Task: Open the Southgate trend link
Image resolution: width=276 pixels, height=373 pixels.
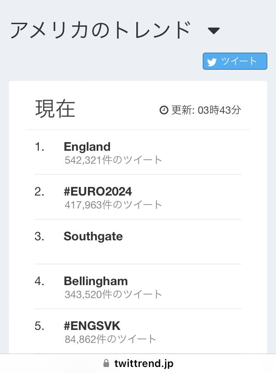Action: coord(93,236)
